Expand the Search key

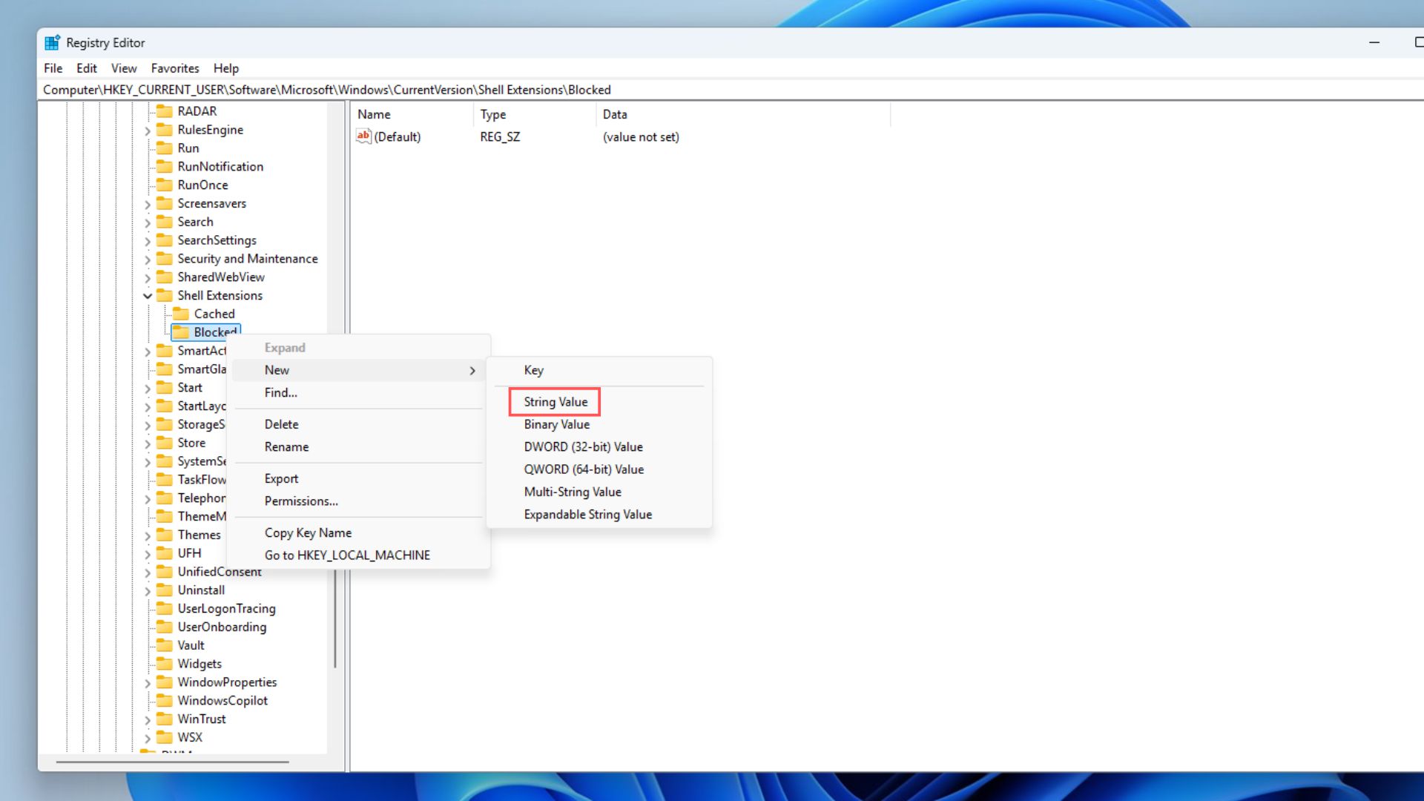[x=147, y=221]
